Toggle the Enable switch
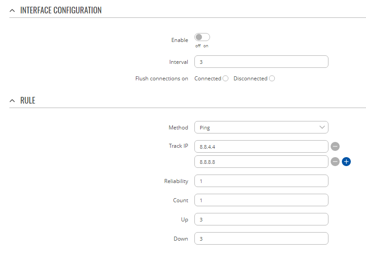The image size is (366, 254). 202,37
